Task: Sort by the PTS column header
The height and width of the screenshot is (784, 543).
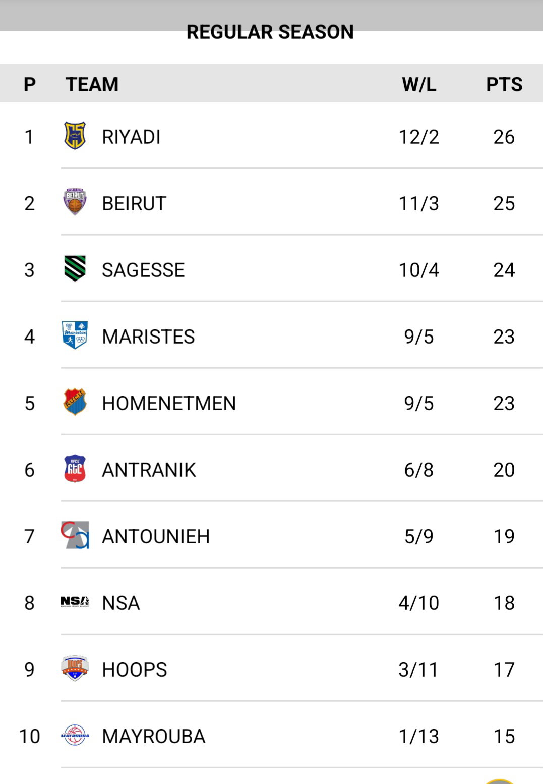Action: click(504, 84)
